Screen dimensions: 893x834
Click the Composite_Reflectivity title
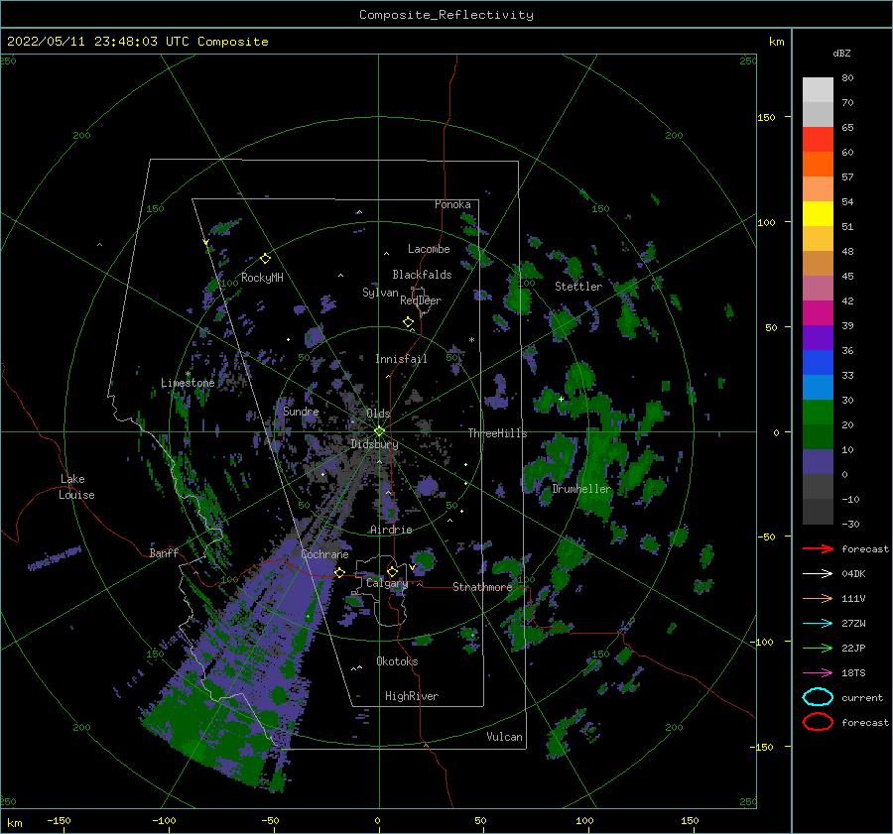point(446,15)
